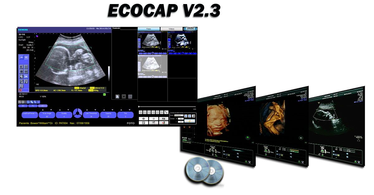This screenshot has width=374, height=195.
Task: Increase Opacity with up arrow
Action: tap(104, 110)
